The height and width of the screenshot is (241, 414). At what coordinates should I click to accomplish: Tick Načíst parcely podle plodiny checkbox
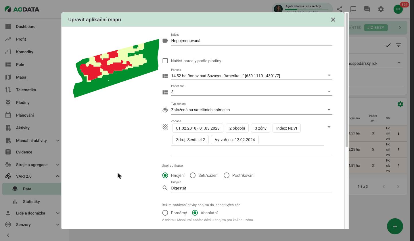165,61
